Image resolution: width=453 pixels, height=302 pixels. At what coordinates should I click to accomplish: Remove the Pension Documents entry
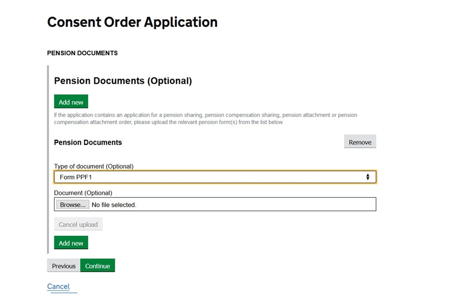pos(360,142)
